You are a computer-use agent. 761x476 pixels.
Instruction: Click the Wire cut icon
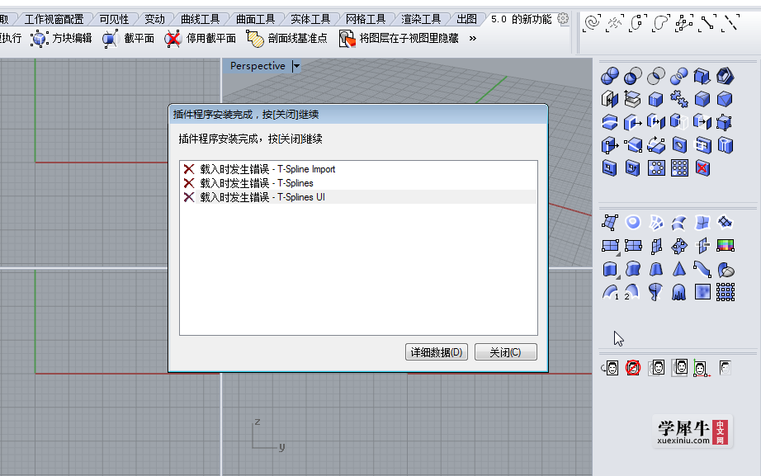click(610, 122)
